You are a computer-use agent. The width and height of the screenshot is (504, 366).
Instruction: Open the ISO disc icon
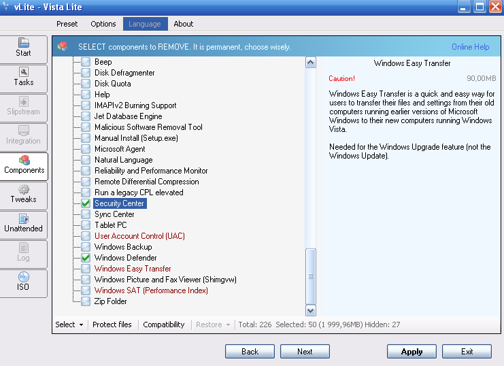pyautogui.click(x=23, y=277)
